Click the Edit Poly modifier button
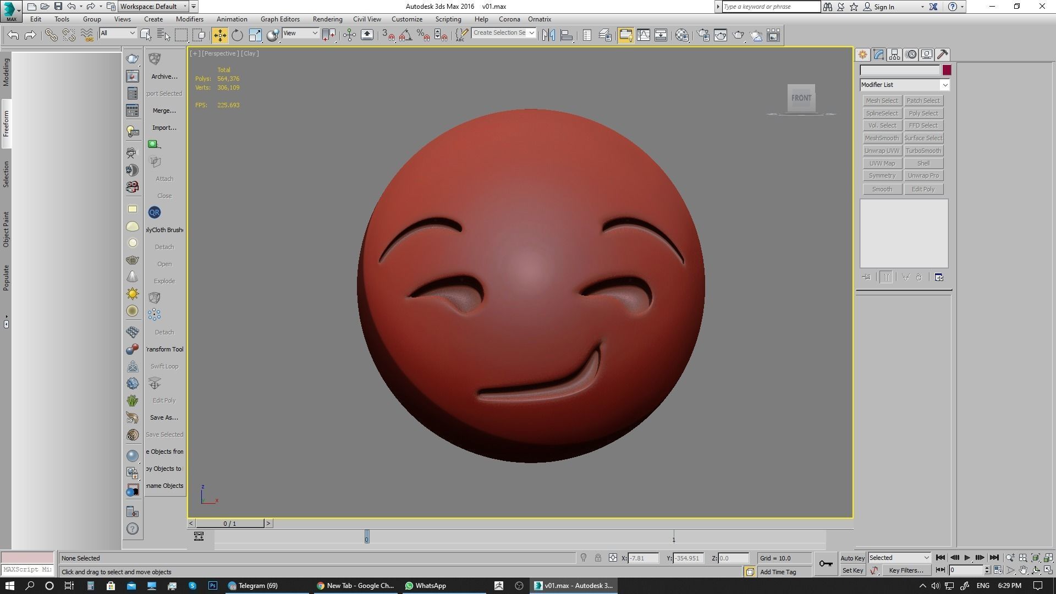The height and width of the screenshot is (594, 1056). [x=923, y=189]
